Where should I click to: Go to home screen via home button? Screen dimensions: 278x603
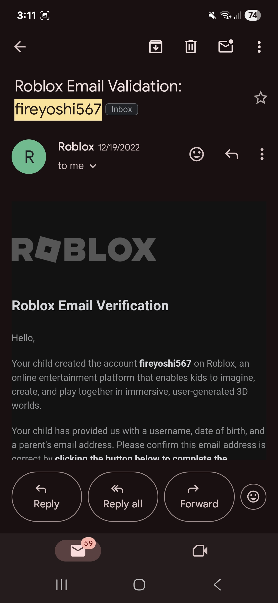pyautogui.click(x=139, y=585)
